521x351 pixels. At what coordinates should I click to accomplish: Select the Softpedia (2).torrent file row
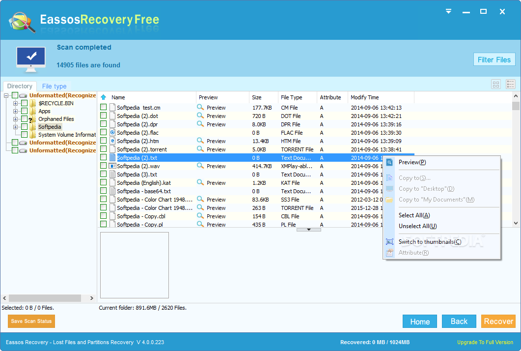(256, 149)
